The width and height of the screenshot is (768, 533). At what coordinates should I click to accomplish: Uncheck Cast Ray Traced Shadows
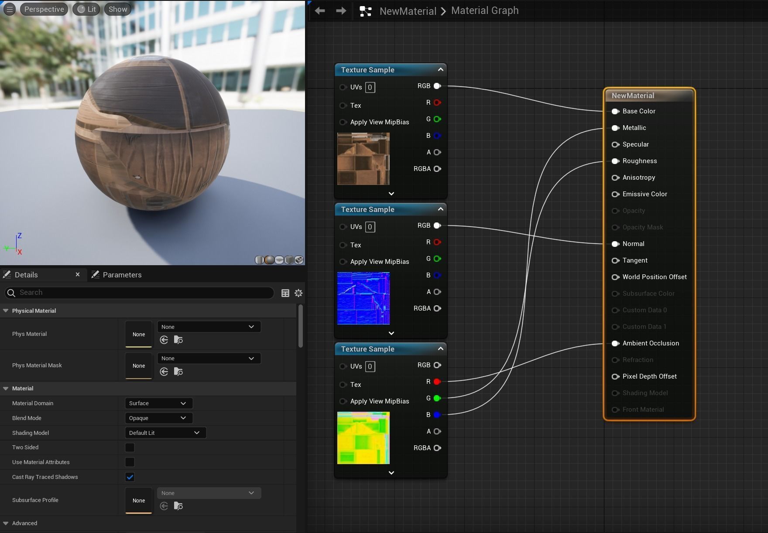point(130,477)
